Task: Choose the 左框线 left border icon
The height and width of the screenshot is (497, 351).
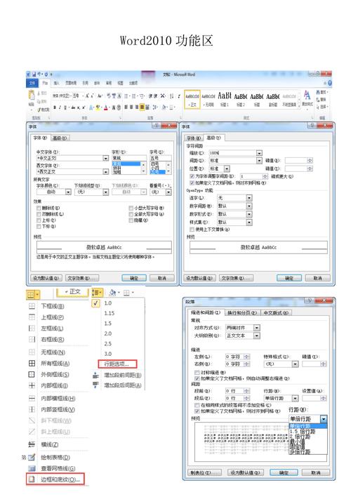Action: pos(32,328)
